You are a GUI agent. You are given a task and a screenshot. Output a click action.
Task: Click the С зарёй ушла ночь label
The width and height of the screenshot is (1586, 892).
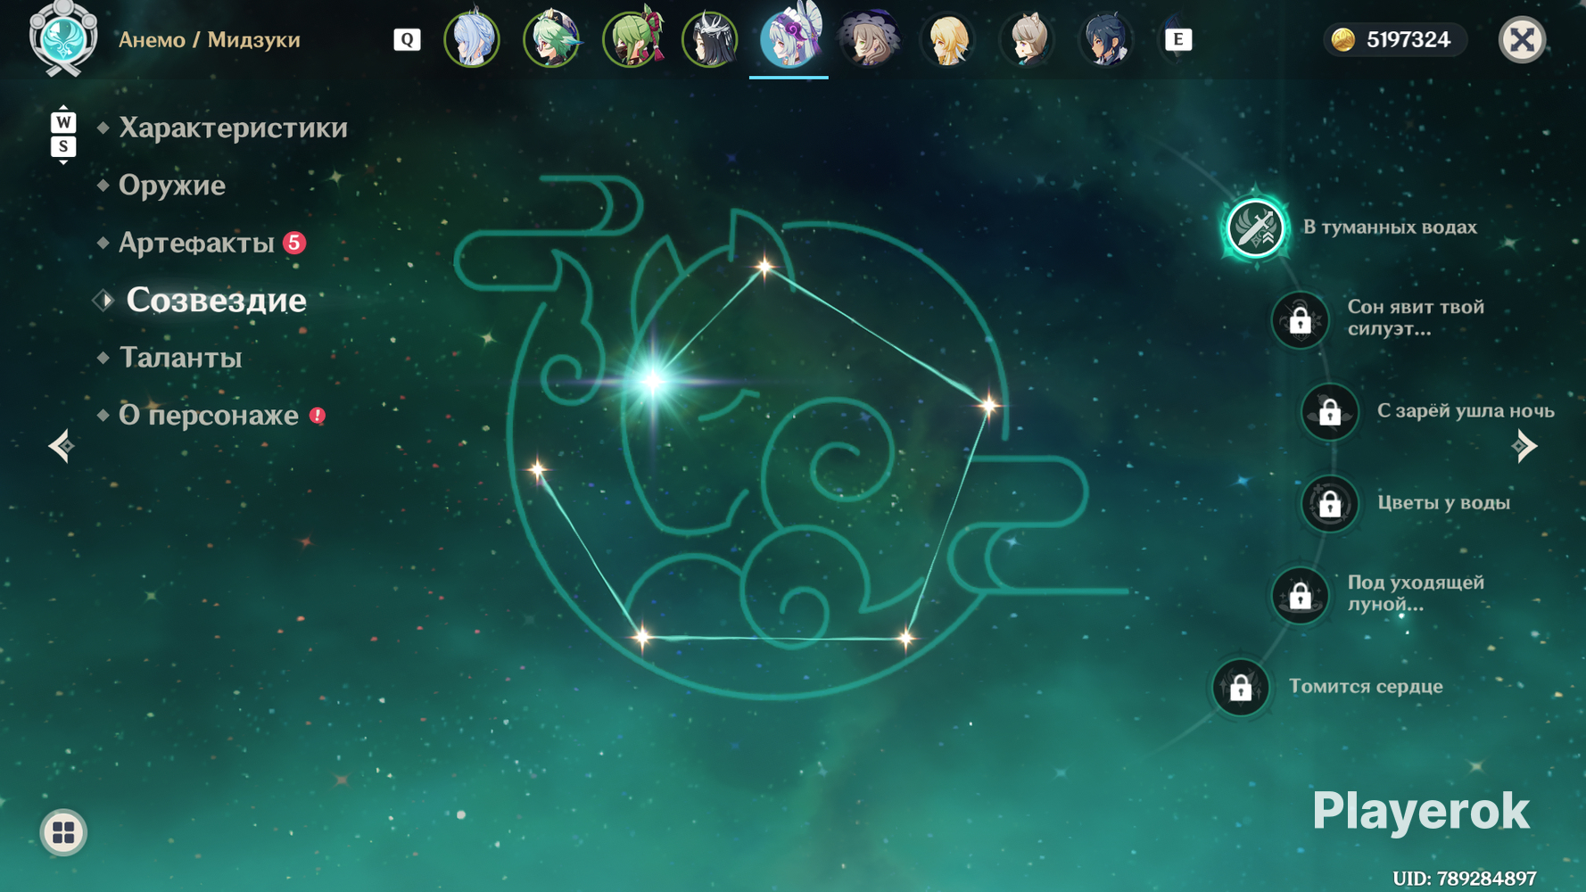tap(1466, 410)
